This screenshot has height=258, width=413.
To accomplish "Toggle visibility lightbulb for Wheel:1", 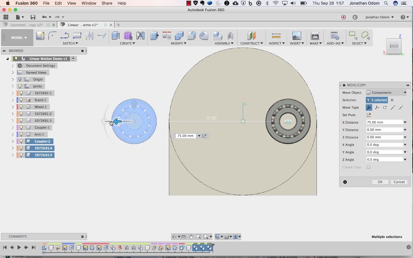I will [21, 107].
